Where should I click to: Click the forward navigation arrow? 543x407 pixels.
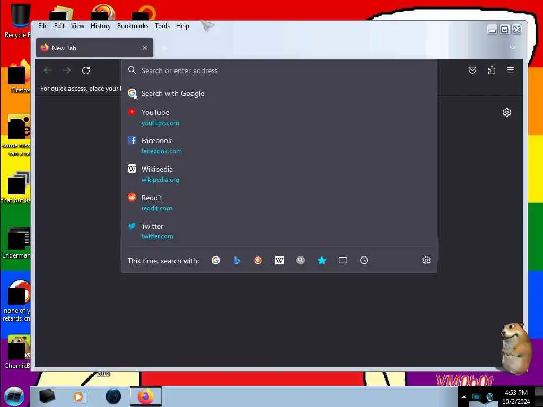click(67, 70)
